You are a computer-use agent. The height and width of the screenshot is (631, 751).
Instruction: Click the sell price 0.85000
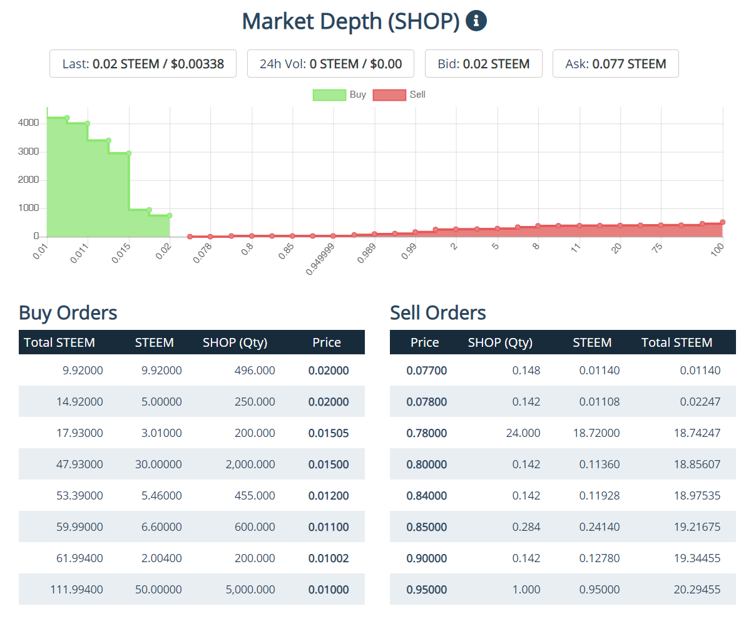coord(427,526)
